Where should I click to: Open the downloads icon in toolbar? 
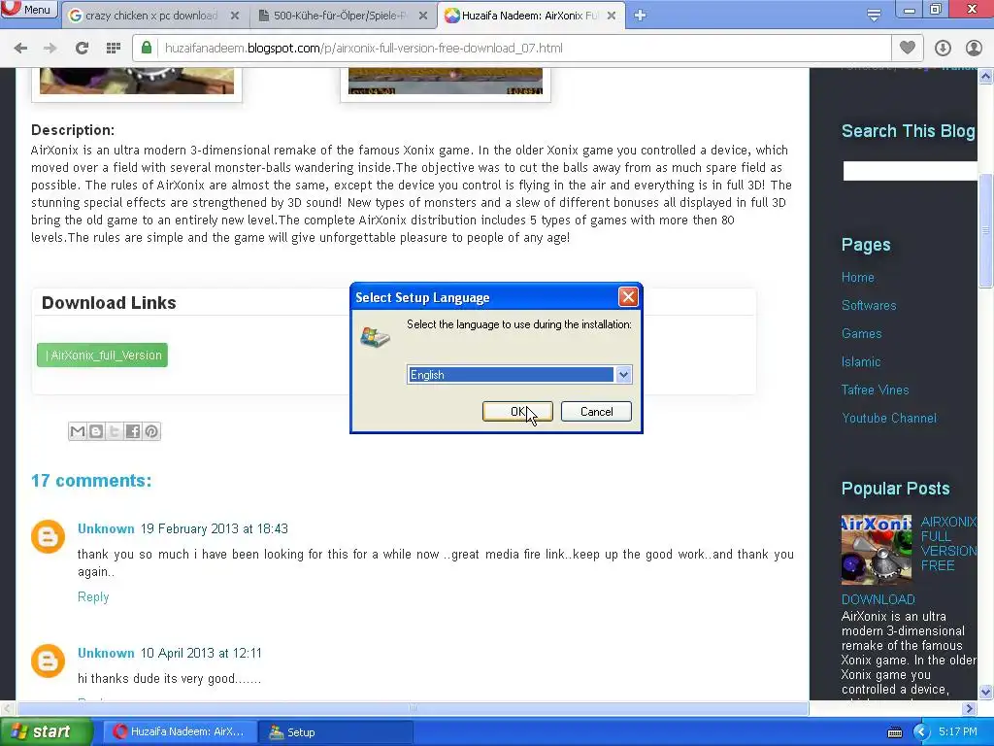click(943, 49)
